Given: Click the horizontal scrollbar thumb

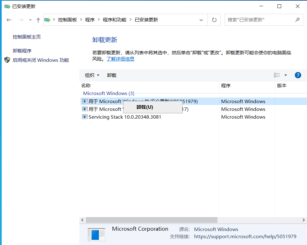Looking at the screenshot, I should click(x=151, y=220).
